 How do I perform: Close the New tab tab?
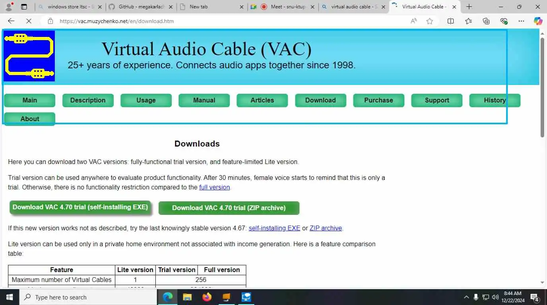coord(241,7)
